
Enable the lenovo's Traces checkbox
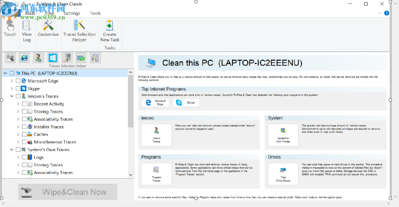click(18, 96)
